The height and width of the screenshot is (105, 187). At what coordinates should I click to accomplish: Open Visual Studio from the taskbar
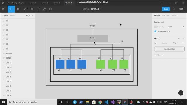112,102
